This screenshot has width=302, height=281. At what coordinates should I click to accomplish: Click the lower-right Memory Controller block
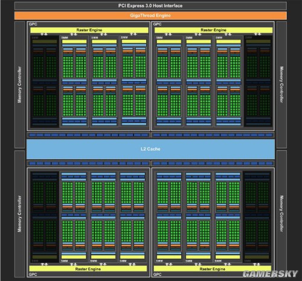click(281, 213)
